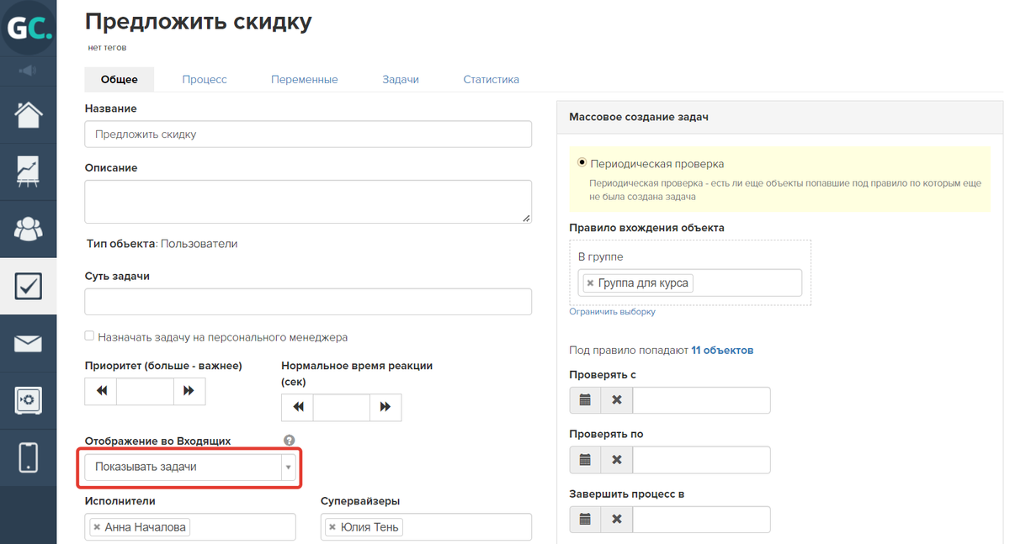Click Тип объекта: Пользователи text
Image resolution: width=1010 pixels, height=544 pixels.
pos(162,244)
